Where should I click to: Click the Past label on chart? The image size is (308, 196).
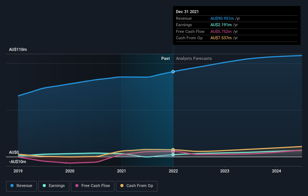coord(165,58)
